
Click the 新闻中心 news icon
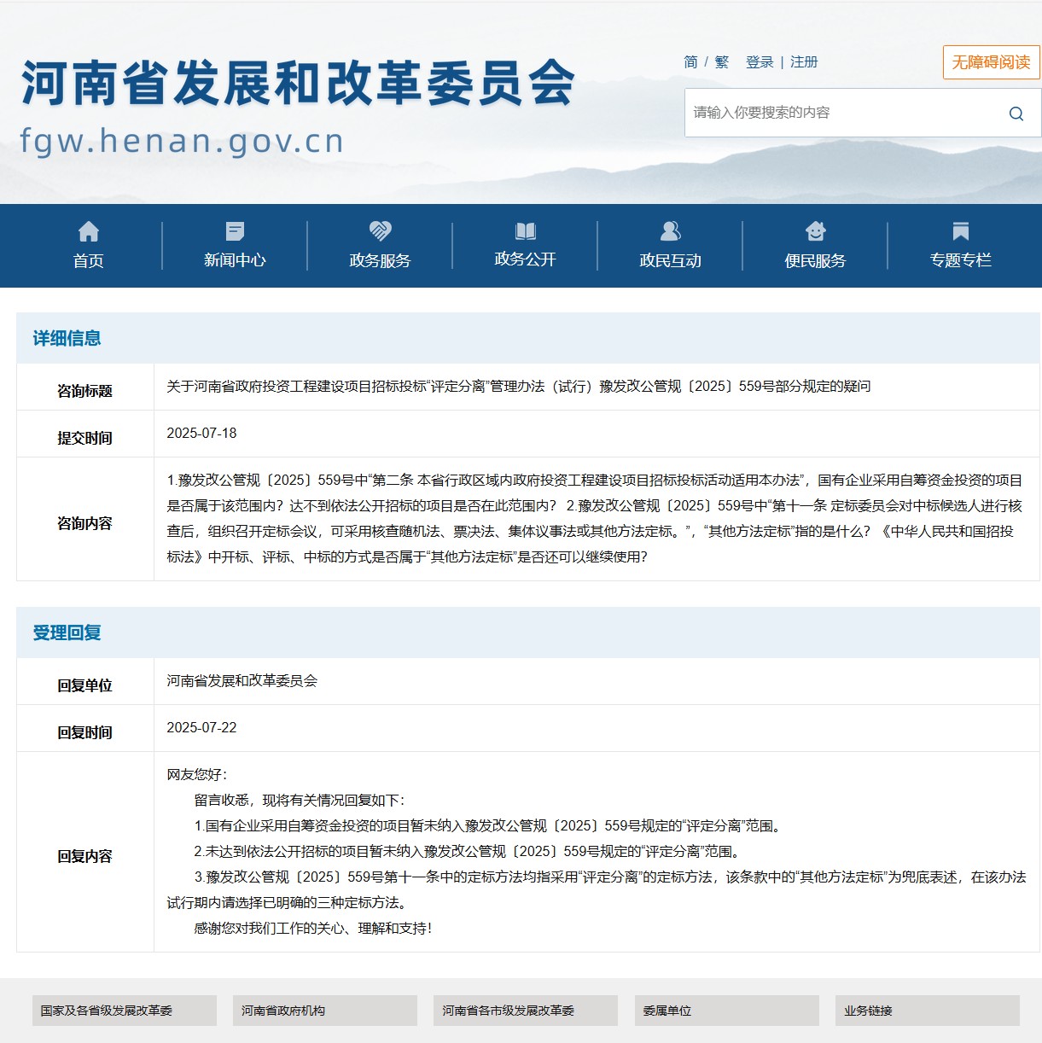(234, 231)
